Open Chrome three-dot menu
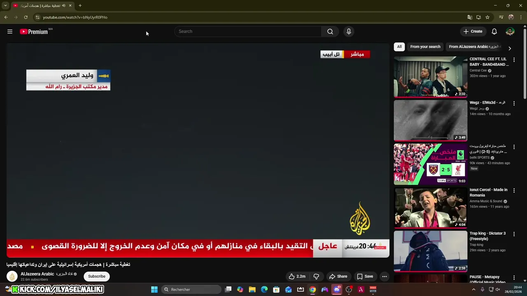527x296 pixels. tap(521, 17)
